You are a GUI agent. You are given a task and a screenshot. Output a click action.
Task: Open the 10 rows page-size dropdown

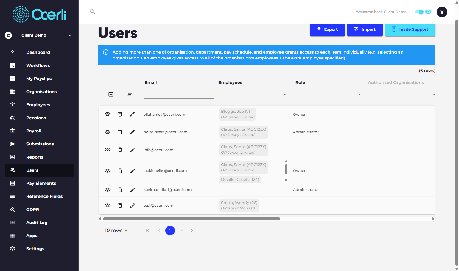click(117, 231)
